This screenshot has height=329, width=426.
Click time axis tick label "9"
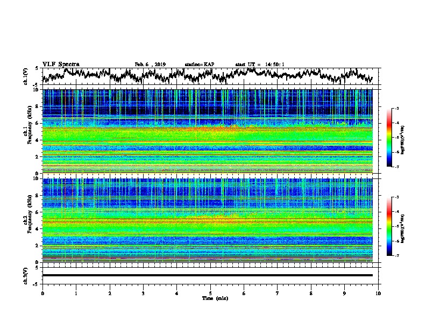pyautogui.click(x=344, y=293)
